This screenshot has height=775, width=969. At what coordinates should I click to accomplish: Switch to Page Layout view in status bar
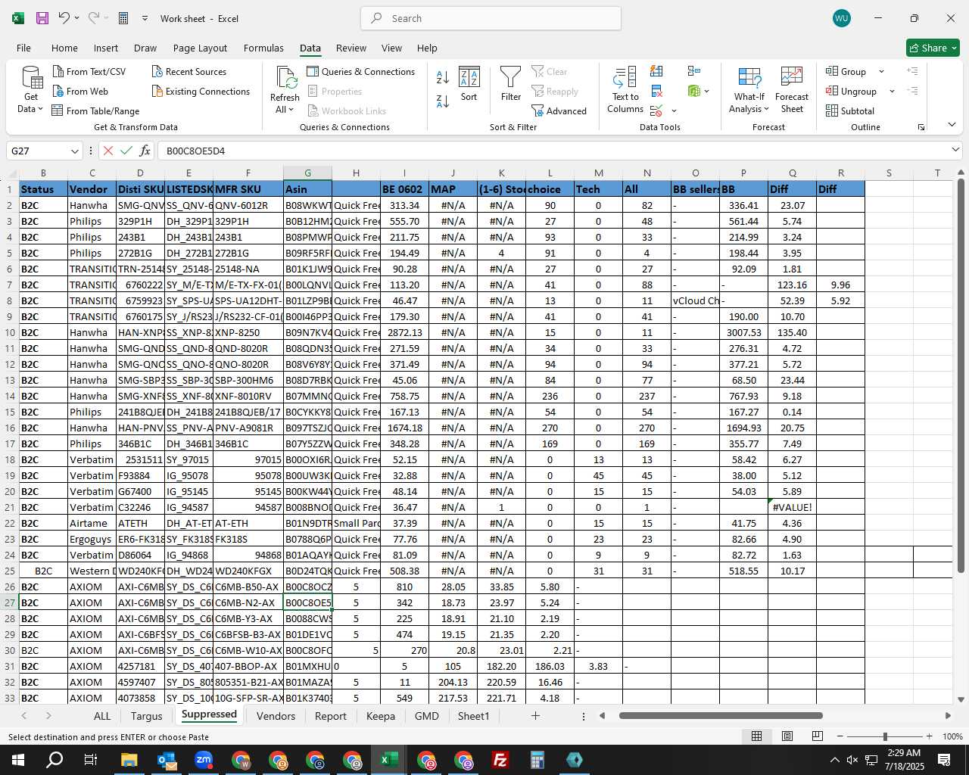click(x=787, y=736)
